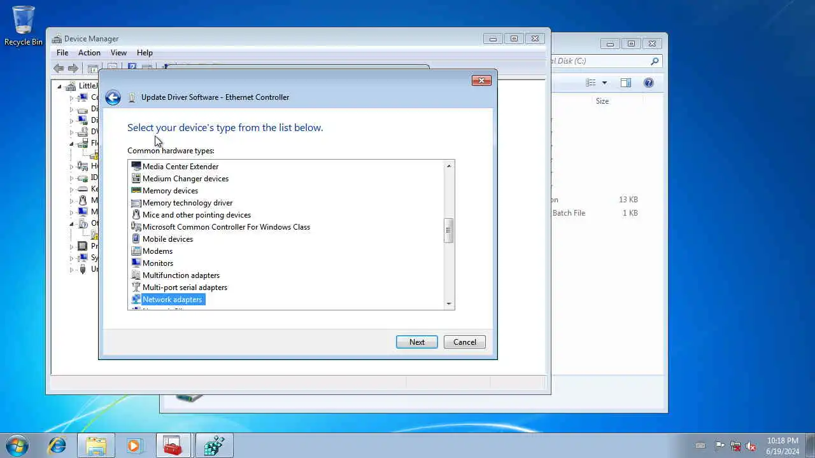Click the blue help toolbar icon in Device Manager

(132, 66)
